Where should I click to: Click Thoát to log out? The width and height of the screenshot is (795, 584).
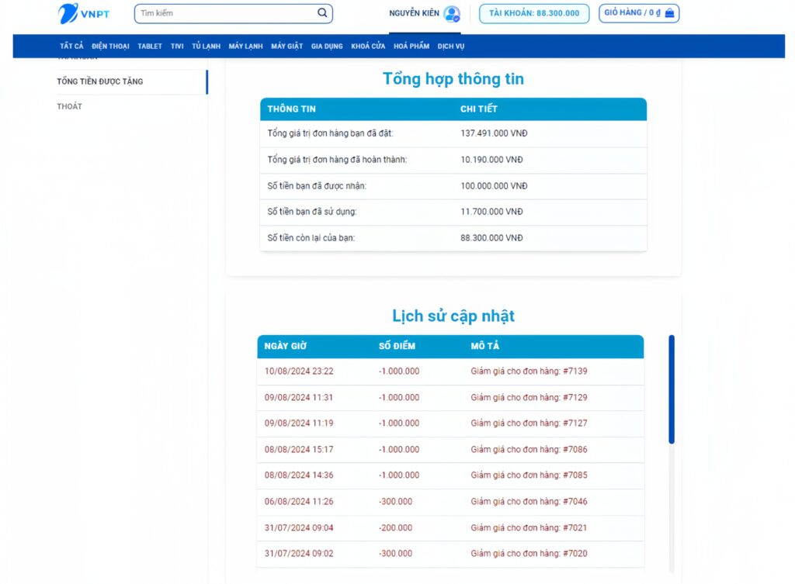pyautogui.click(x=70, y=106)
